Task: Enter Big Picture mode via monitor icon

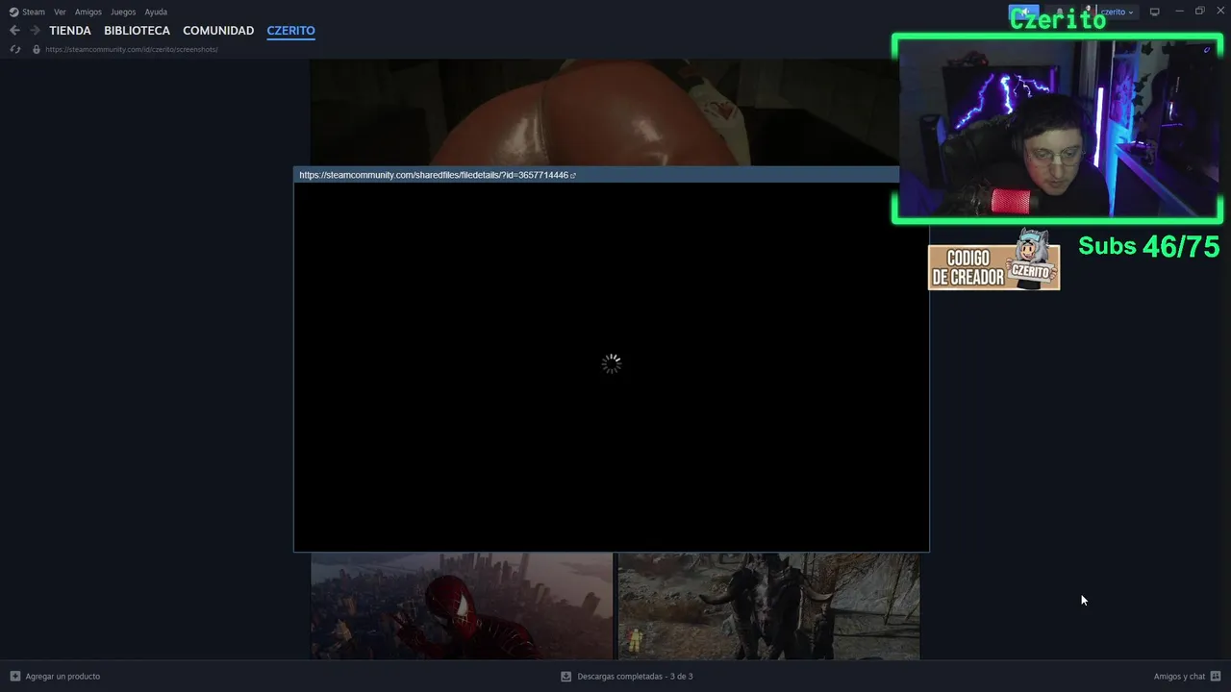Action: [1155, 12]
